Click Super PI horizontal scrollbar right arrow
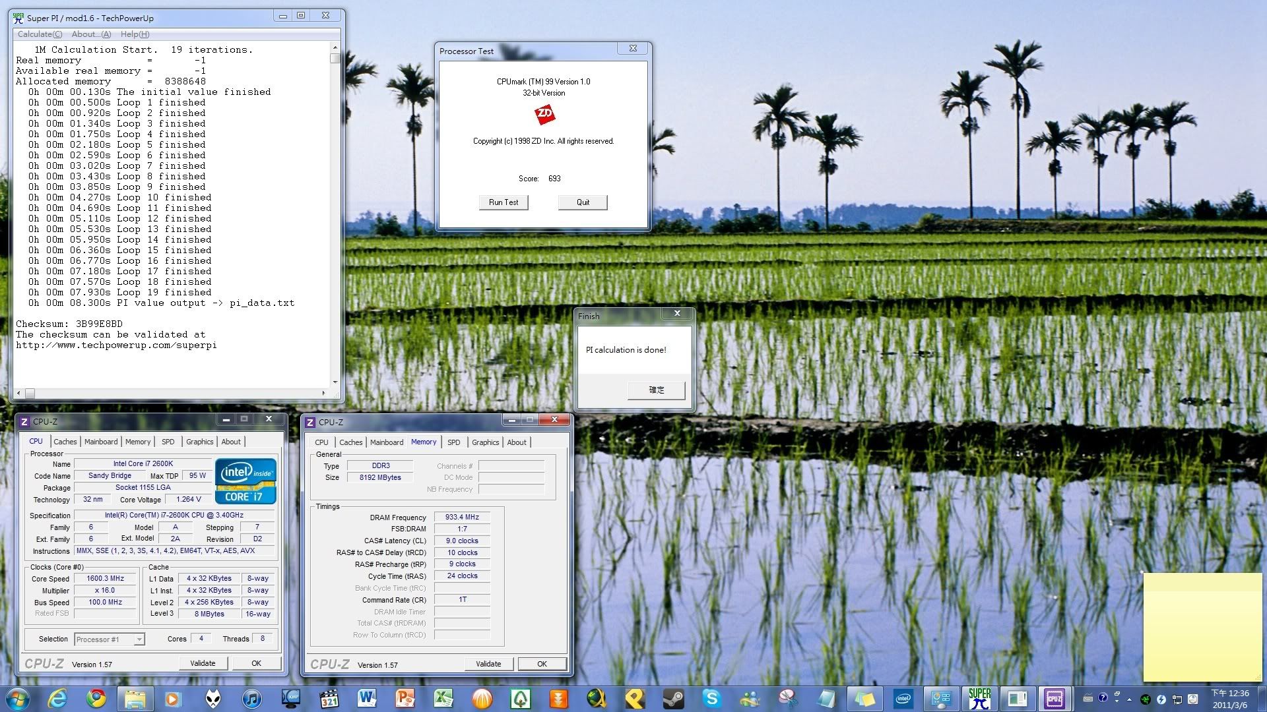The width and height of the screenshot is (1267, 712). 323,393
